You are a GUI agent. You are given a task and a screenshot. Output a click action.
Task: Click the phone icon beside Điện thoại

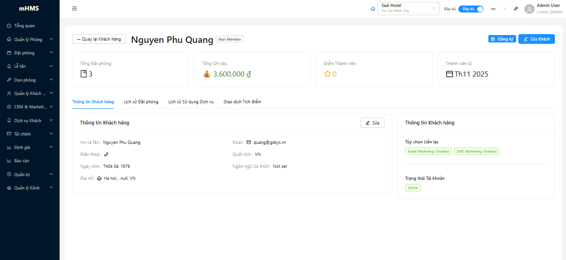tap(106, 154)
